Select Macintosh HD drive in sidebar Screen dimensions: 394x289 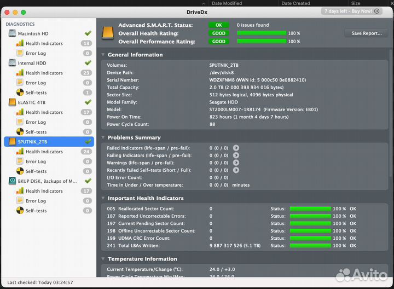49,33
